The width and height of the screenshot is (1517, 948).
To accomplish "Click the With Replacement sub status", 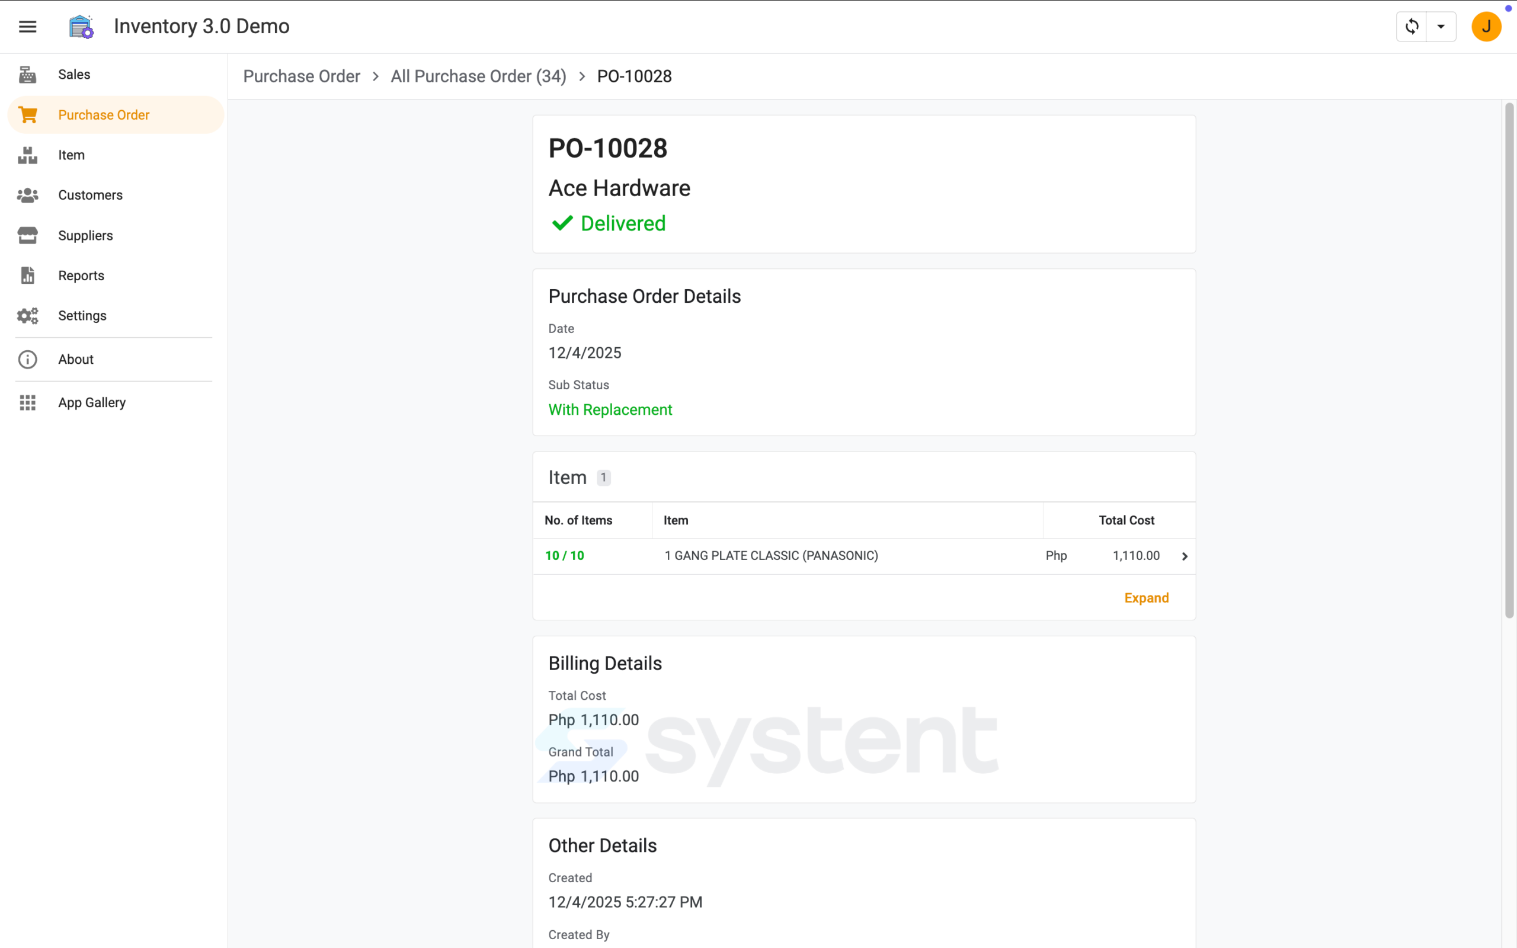I will pyautogui.click(x=610, y=410).
